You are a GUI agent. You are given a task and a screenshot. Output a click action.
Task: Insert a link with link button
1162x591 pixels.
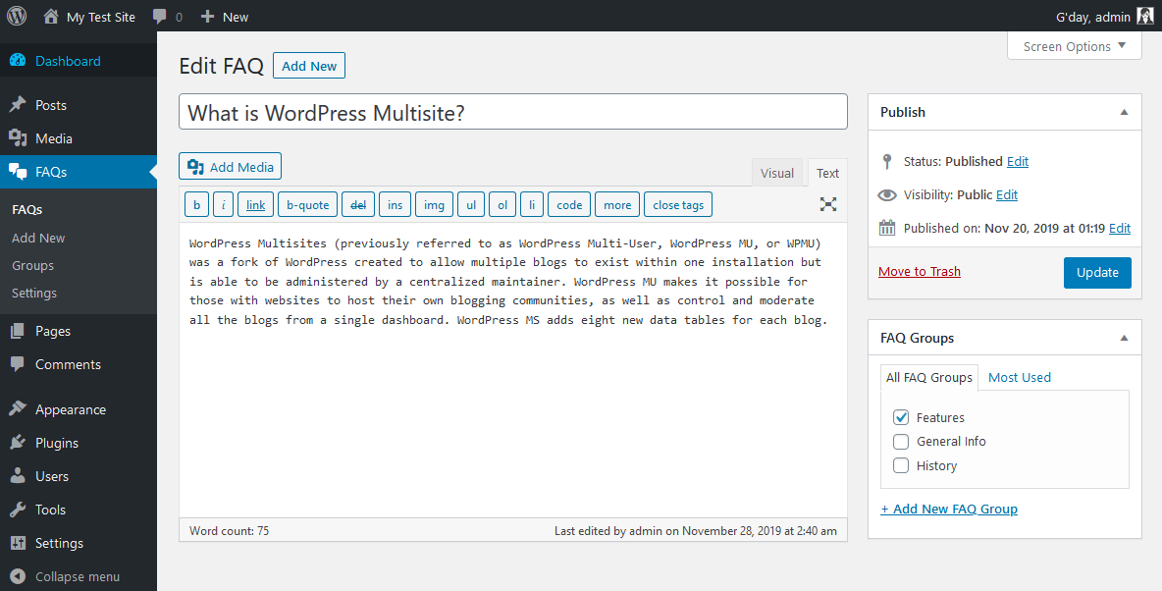click(256, 204)
